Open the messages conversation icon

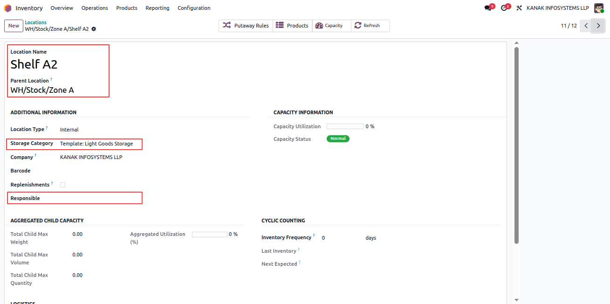pyautogui.click(x=488, y=8)
